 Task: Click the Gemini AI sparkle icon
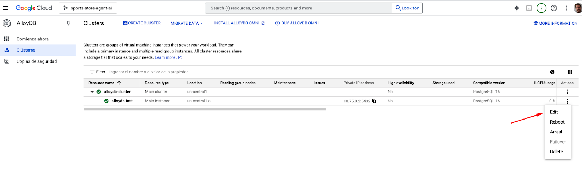point(517,8)
